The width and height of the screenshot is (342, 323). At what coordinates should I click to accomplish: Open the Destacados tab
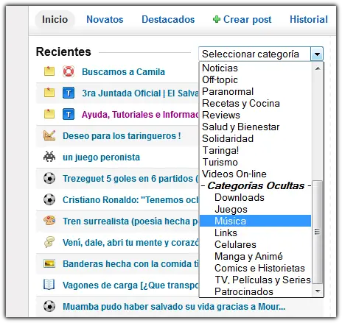tap(168, 19)
